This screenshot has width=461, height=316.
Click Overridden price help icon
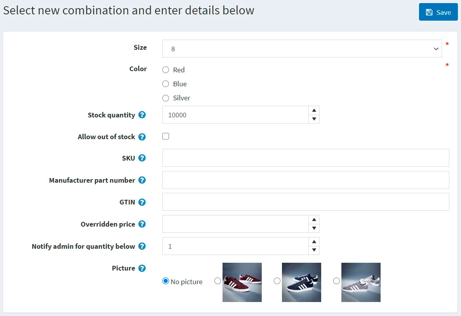142,224
